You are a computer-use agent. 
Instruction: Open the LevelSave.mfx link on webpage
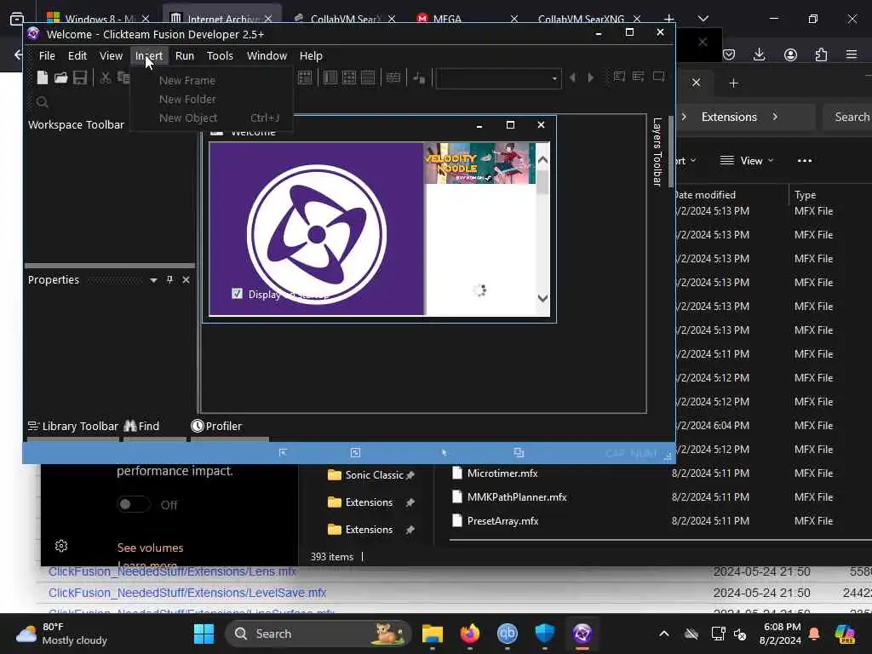click(186, 593)
